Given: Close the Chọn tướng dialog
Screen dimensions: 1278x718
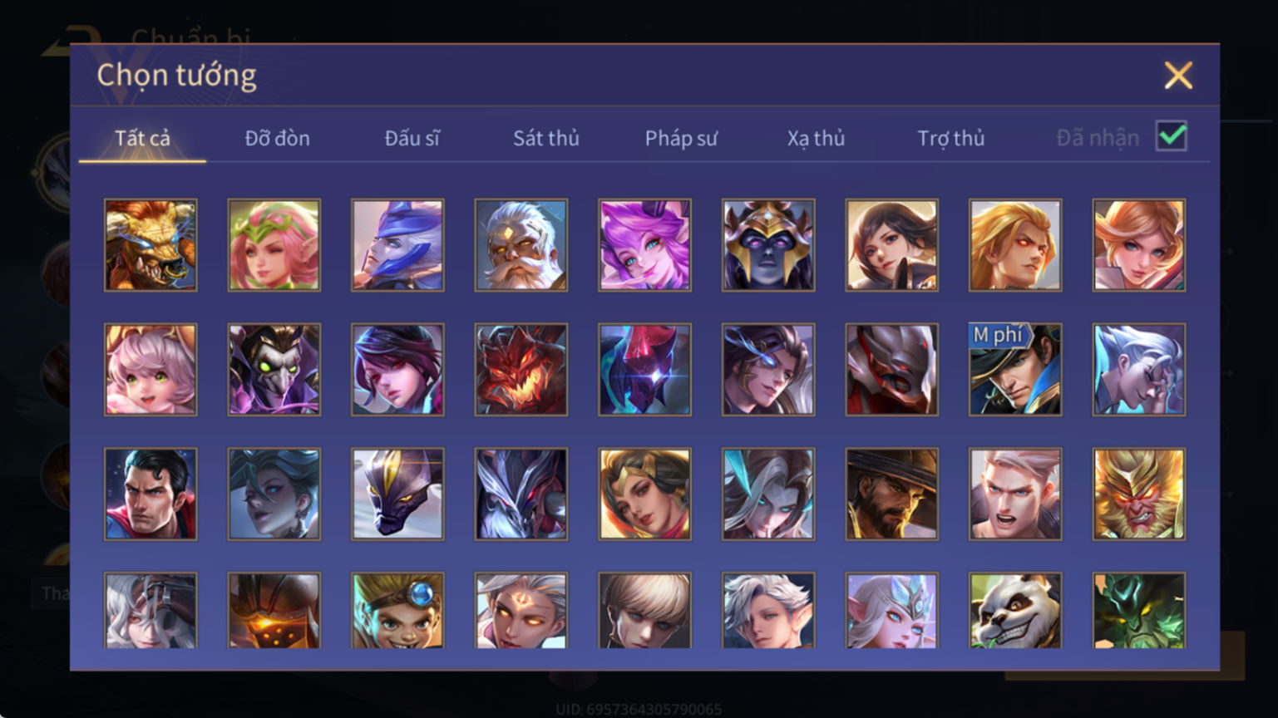Looking at the screenshot, I should click(1178, 76).
